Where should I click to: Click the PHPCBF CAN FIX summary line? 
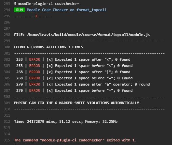click(76, 103)
